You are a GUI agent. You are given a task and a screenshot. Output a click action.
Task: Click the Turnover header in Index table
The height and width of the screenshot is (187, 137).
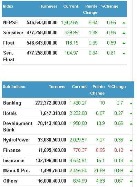(x=49, y=6)
